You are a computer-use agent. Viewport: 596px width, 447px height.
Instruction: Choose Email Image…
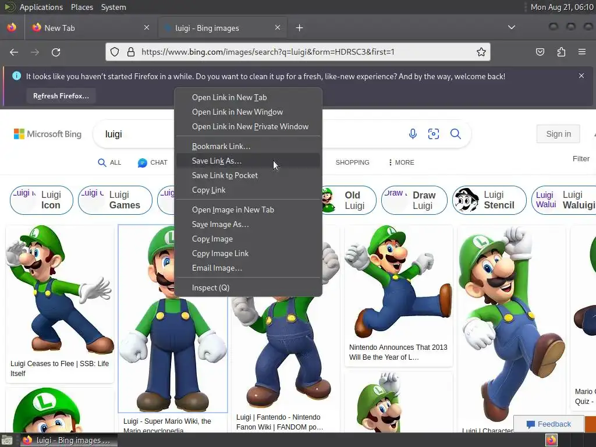248,268
